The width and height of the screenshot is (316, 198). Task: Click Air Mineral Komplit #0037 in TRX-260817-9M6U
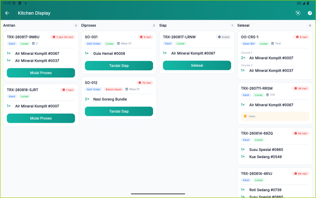tap(37, 60)
